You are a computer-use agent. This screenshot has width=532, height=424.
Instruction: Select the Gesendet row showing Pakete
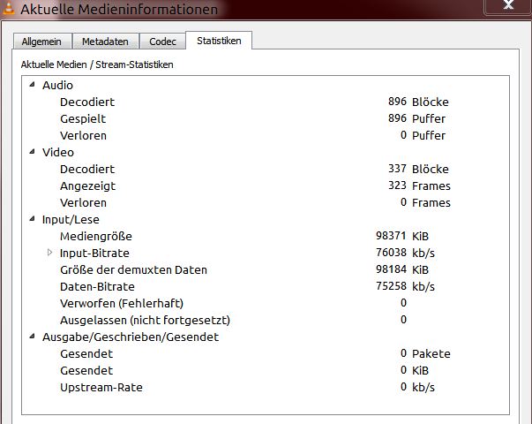266,353
